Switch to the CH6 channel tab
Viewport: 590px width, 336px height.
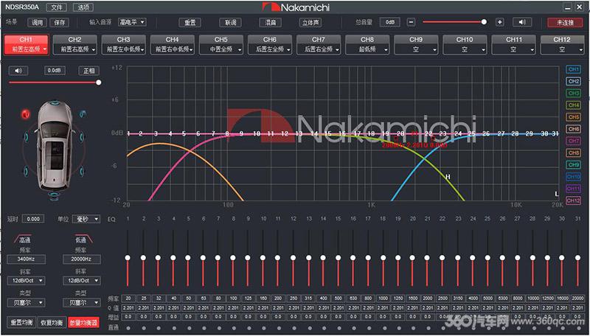click(x=270, y=40)
